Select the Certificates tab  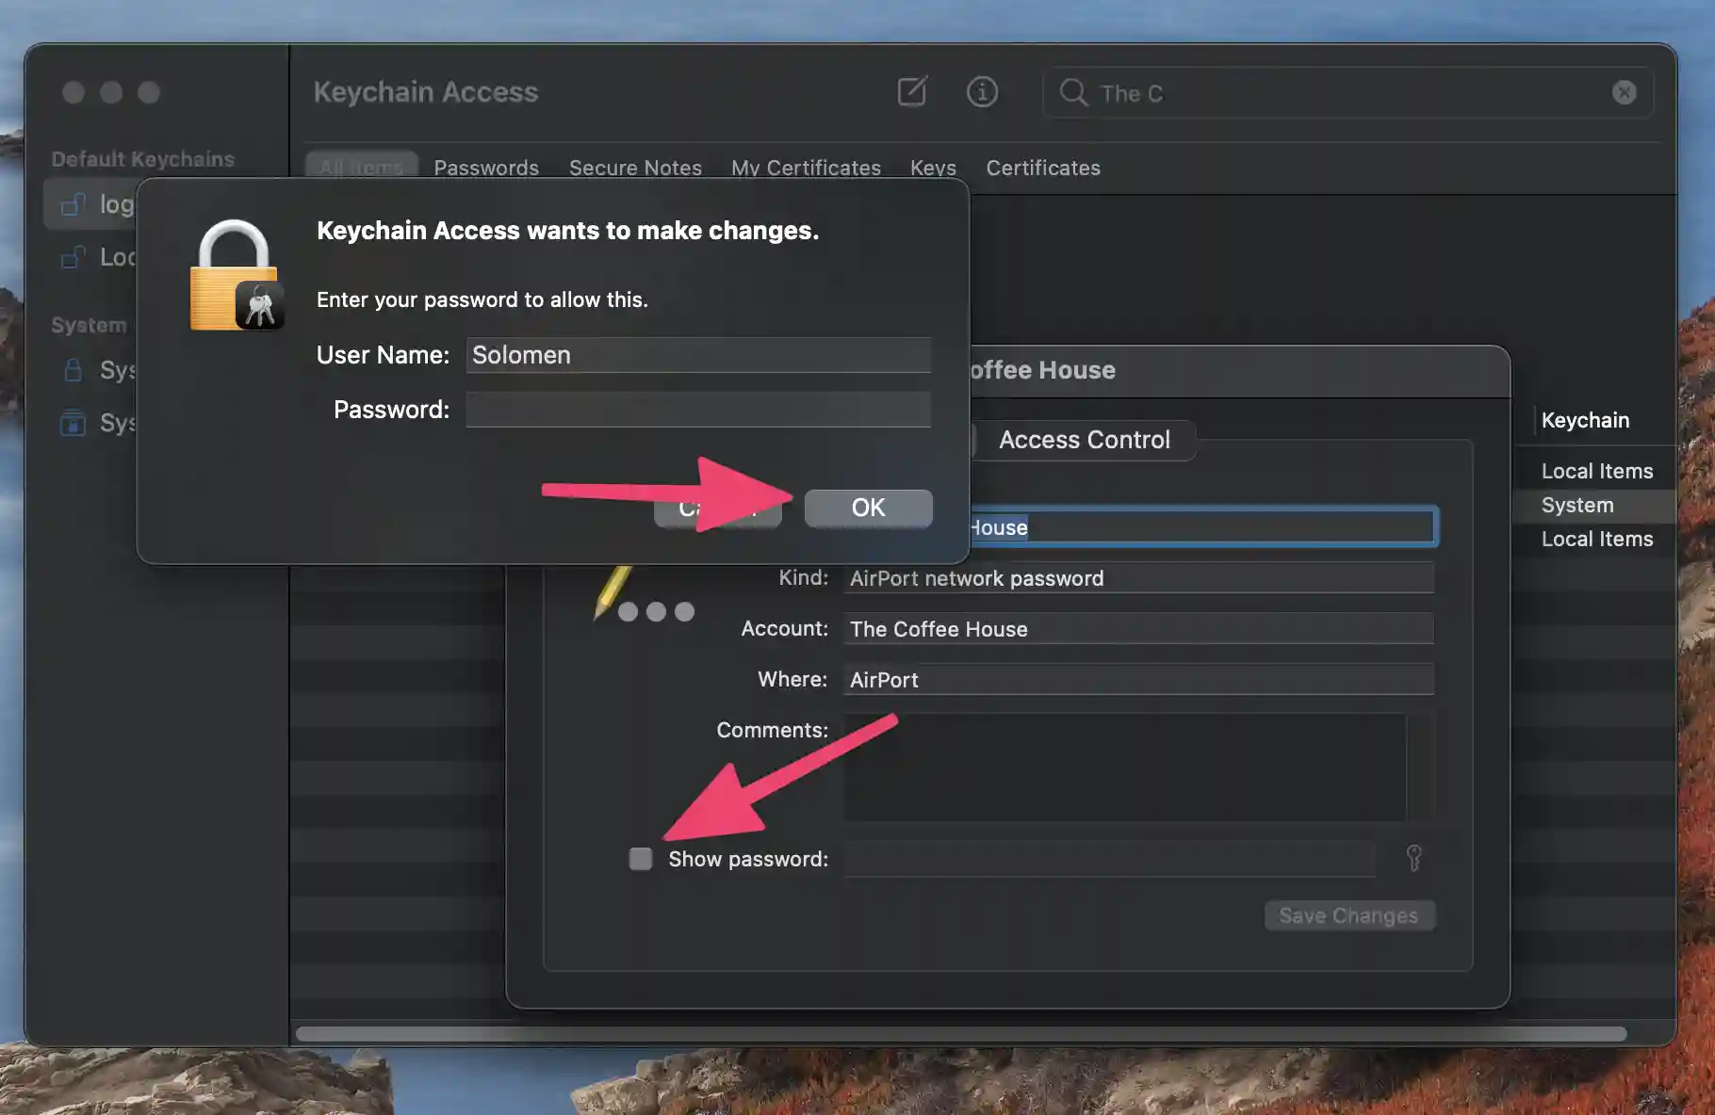point(1043,168)
